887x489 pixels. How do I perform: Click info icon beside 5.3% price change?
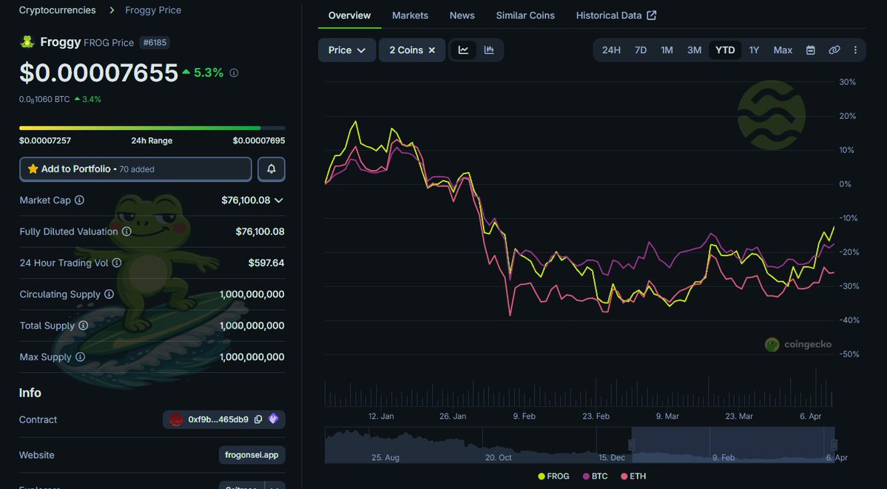click(x=234, y=73)
